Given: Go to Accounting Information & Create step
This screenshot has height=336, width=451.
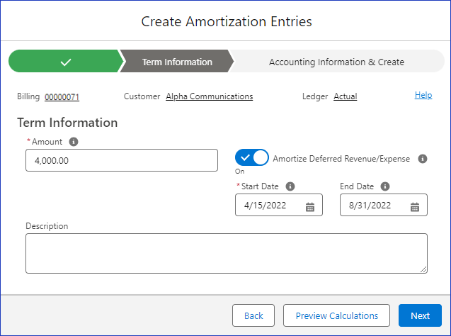Looking at the screenshot, I should pos(336,62).
